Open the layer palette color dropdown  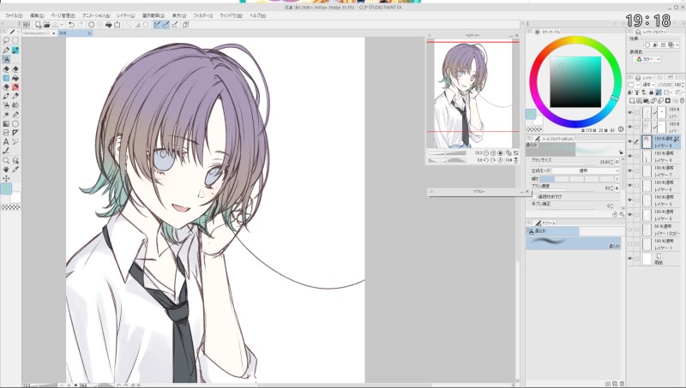point(634,84)
